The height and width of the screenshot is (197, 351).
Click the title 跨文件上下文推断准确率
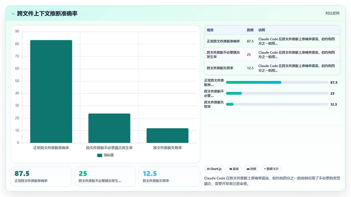47,13
